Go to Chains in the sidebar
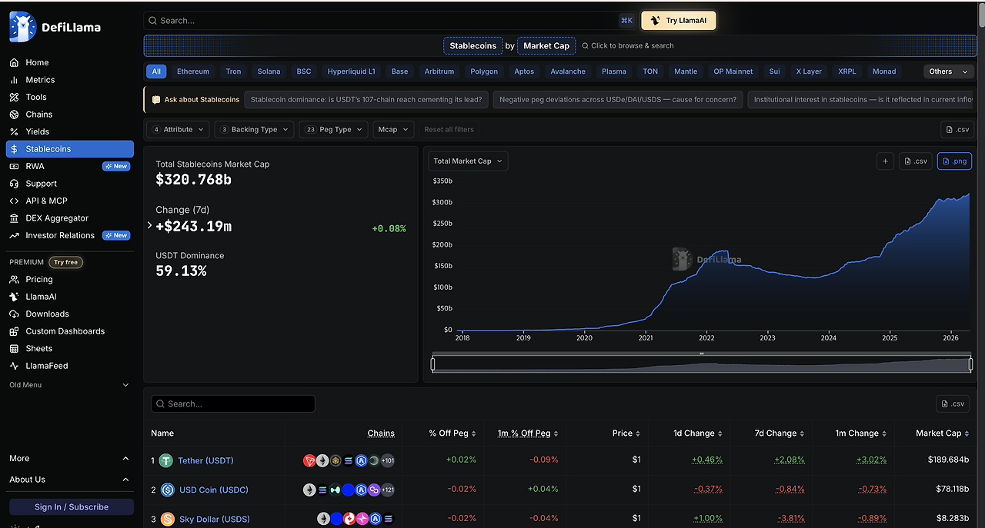 click(x=39, y=115)
